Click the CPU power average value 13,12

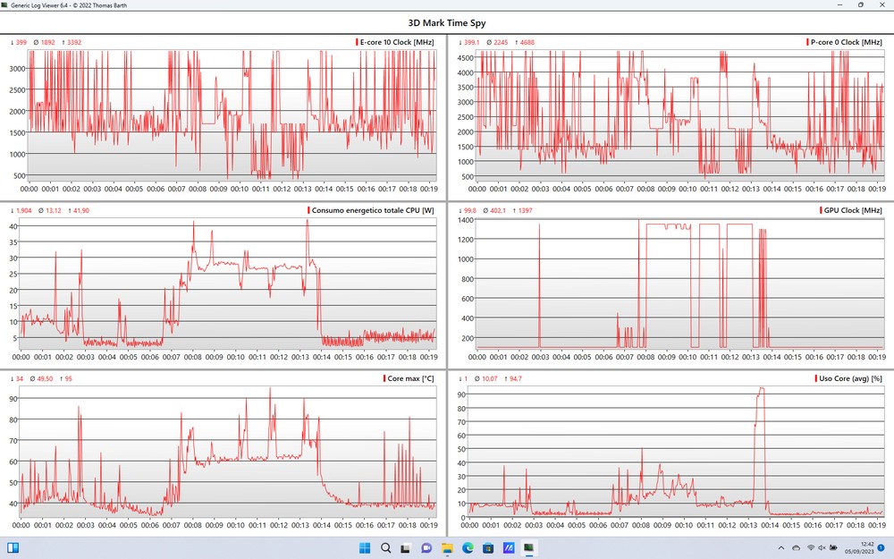coord(54,210)
